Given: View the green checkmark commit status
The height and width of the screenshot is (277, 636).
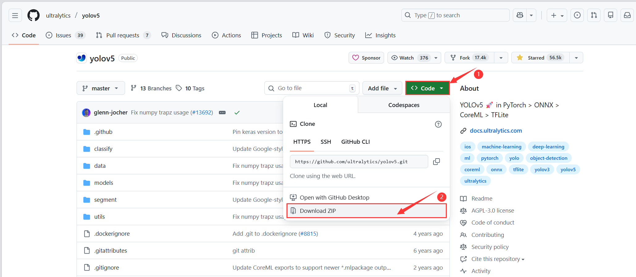Looking at the screenshot, I should pyautogui.click(x=237, y=113).
